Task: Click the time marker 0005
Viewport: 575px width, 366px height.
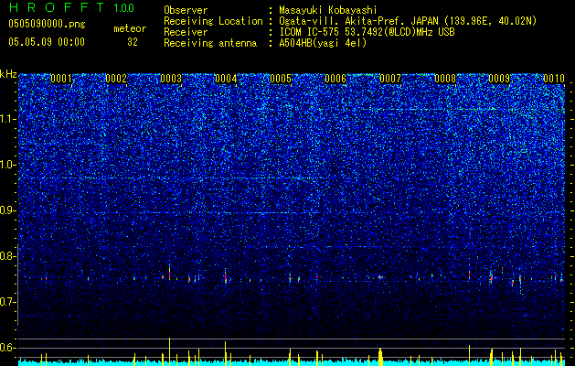Action: [x=281, y=79]
